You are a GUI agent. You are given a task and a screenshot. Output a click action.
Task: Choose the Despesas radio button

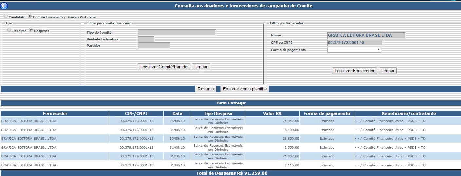31,30
